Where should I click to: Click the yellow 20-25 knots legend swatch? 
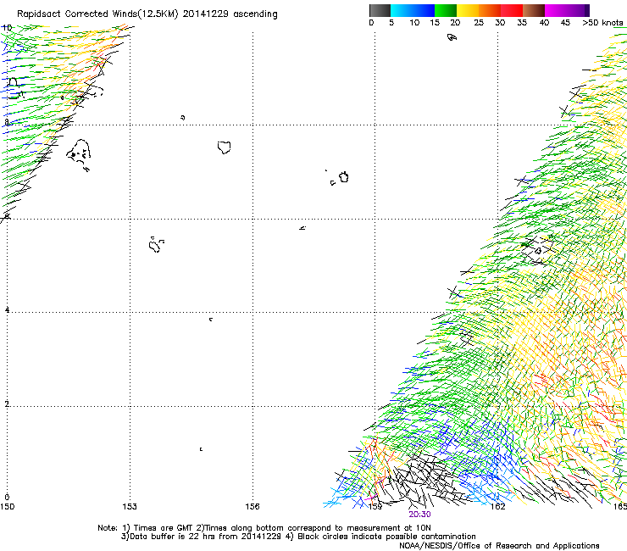(x=468, y=10)
